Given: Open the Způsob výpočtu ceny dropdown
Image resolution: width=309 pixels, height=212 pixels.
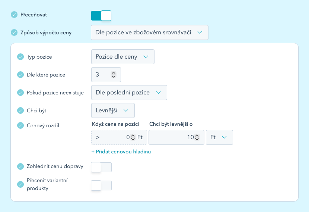Looking at the screenshot, I should [150, 32].
